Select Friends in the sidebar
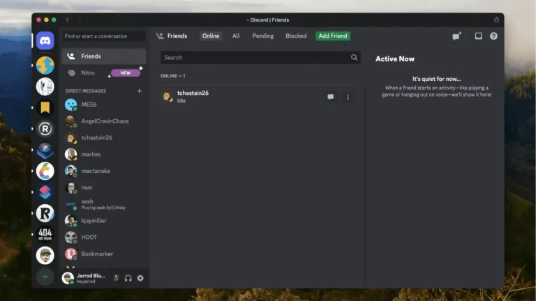Screen dimensions: 536x301 coord(104,56)
